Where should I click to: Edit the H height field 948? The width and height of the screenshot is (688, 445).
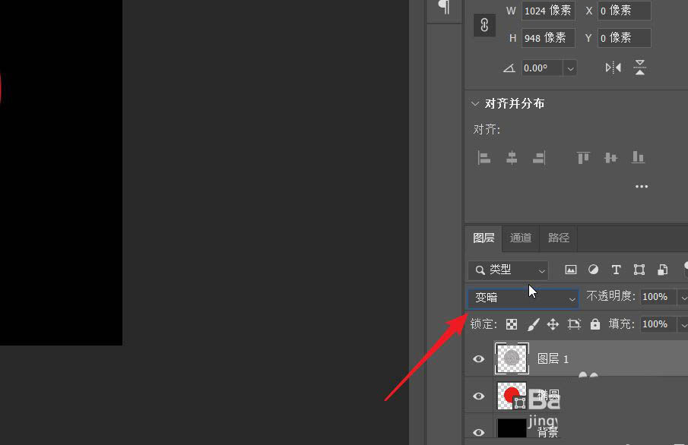(x=548, y=38)
